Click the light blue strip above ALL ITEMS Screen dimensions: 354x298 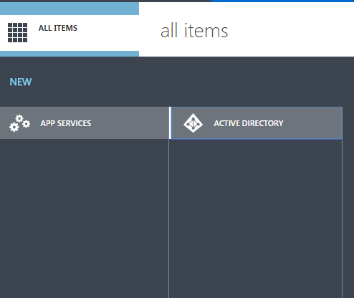pyautogui.click(x=70, y=9)
